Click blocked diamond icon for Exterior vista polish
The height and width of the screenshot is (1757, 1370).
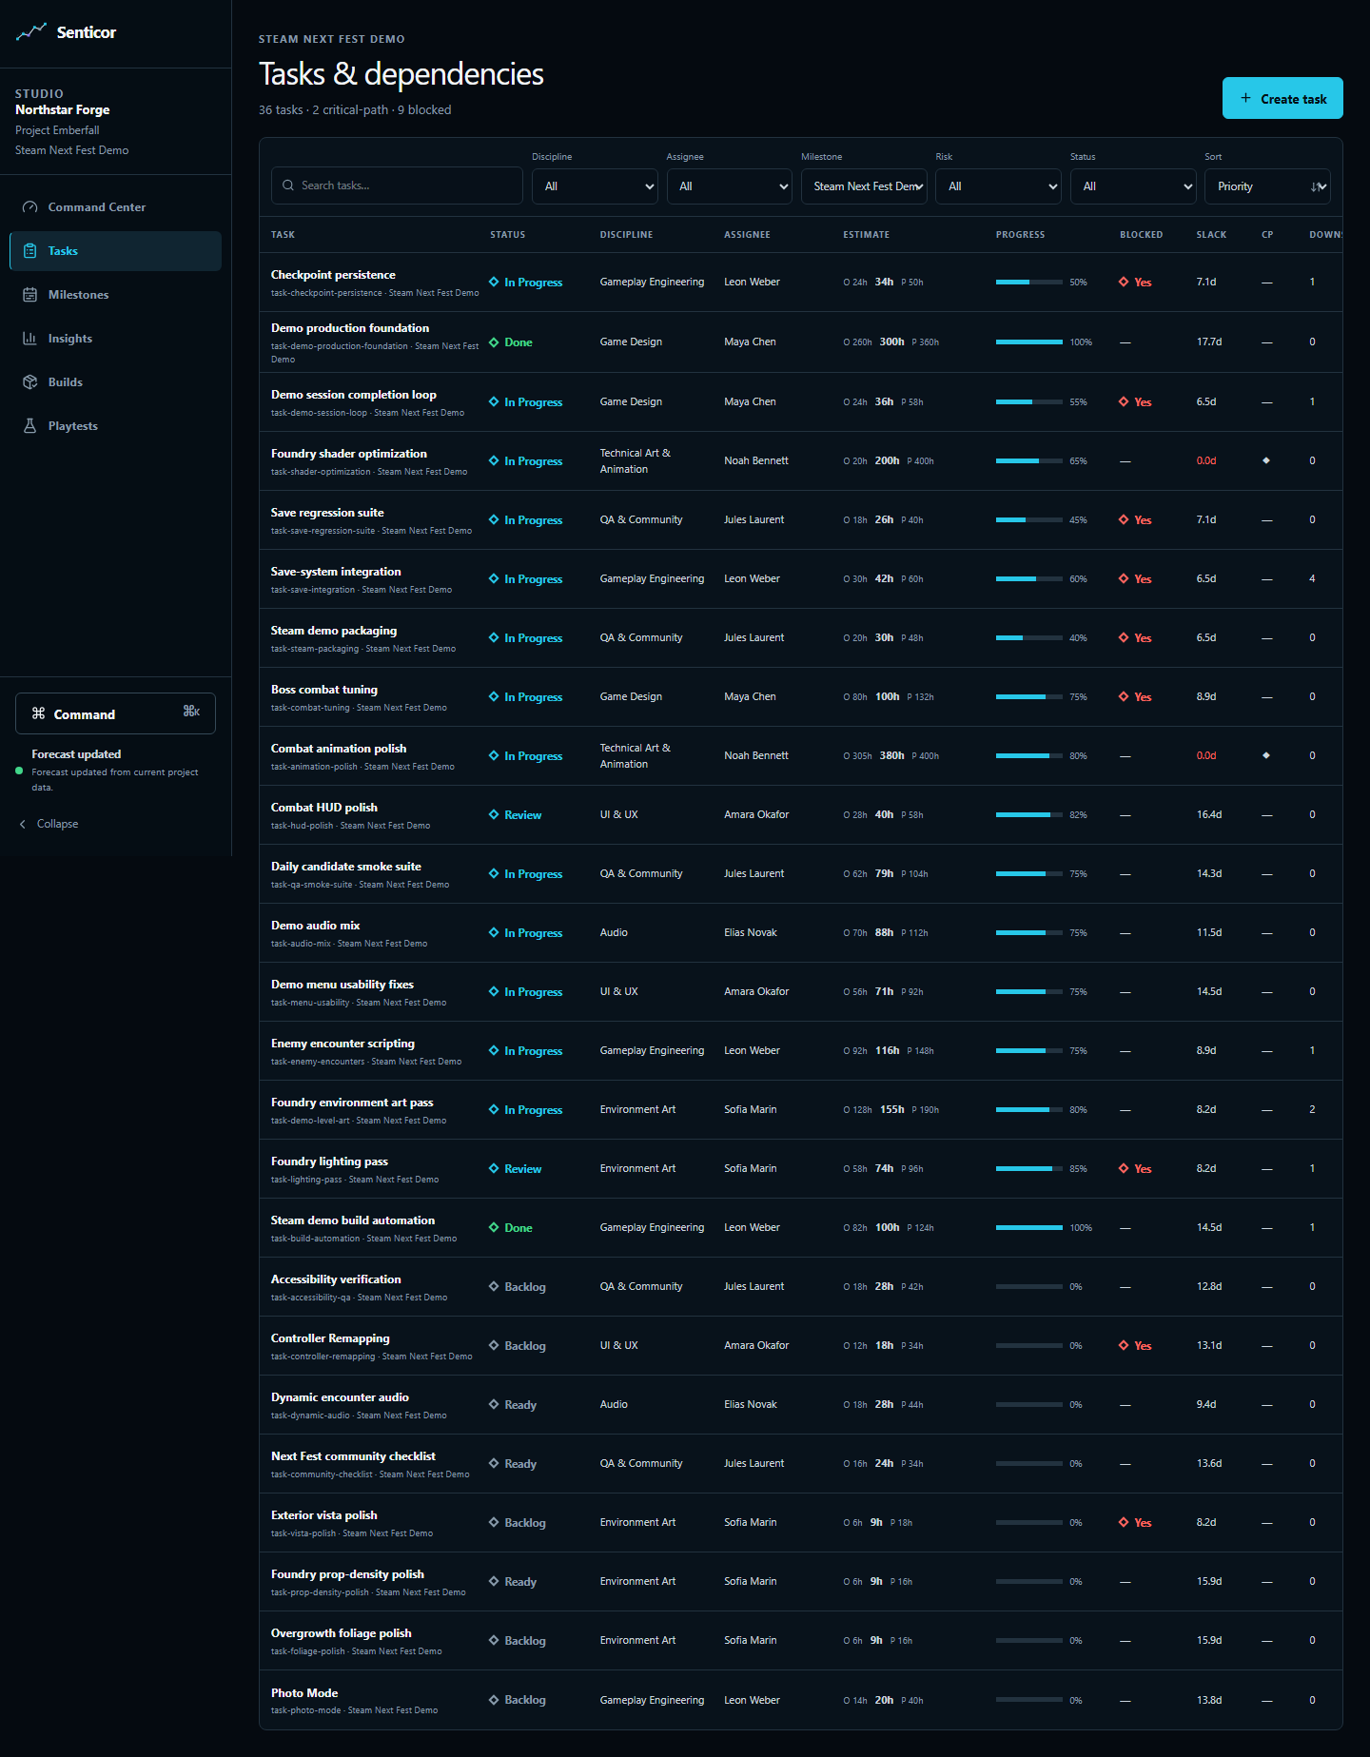pyautogui.click(x=1124, y=1522)
